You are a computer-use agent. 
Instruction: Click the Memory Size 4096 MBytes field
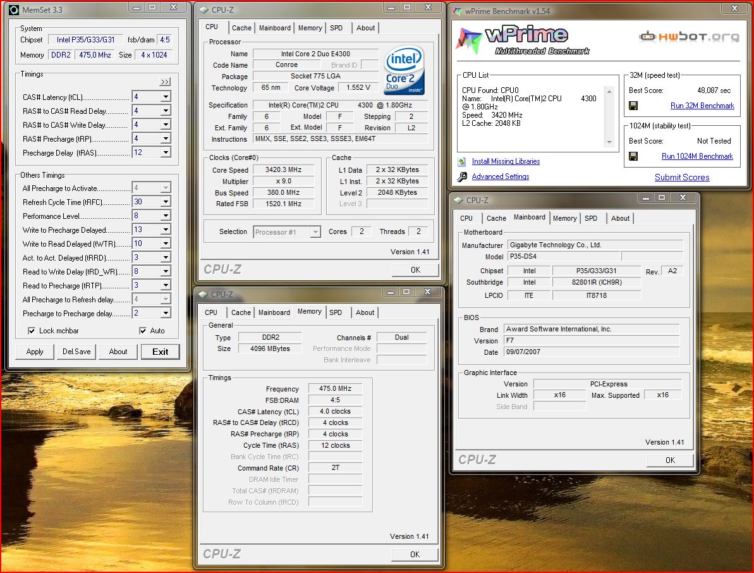[x=271, y=348]
